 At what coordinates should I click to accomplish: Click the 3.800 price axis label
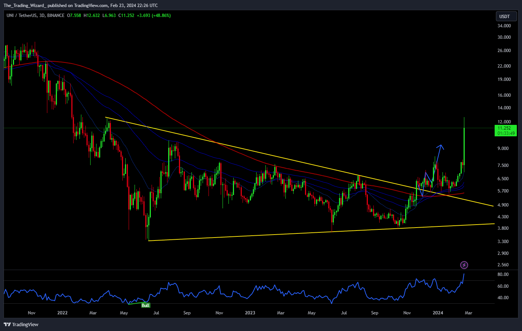pyautogui.click(x=503, y=228)
